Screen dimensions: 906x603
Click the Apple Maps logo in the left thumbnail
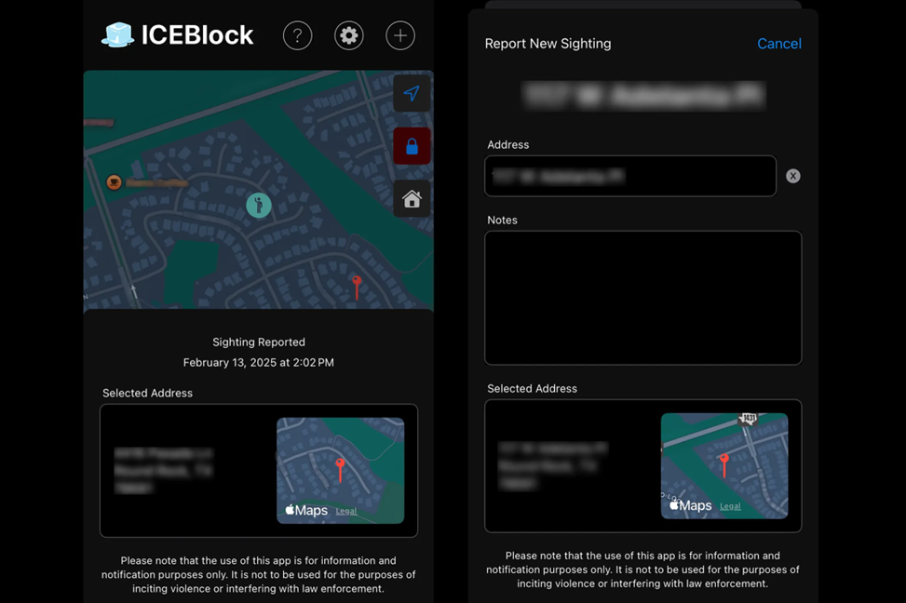[x=307, y=510]
